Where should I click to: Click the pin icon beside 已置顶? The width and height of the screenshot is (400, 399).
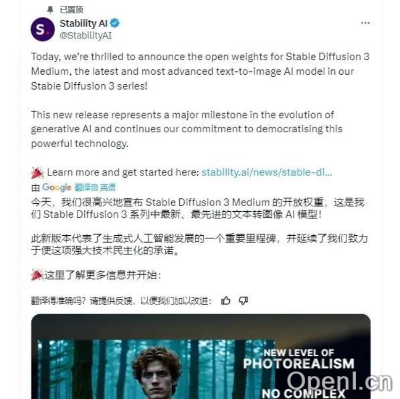[50, 10]
